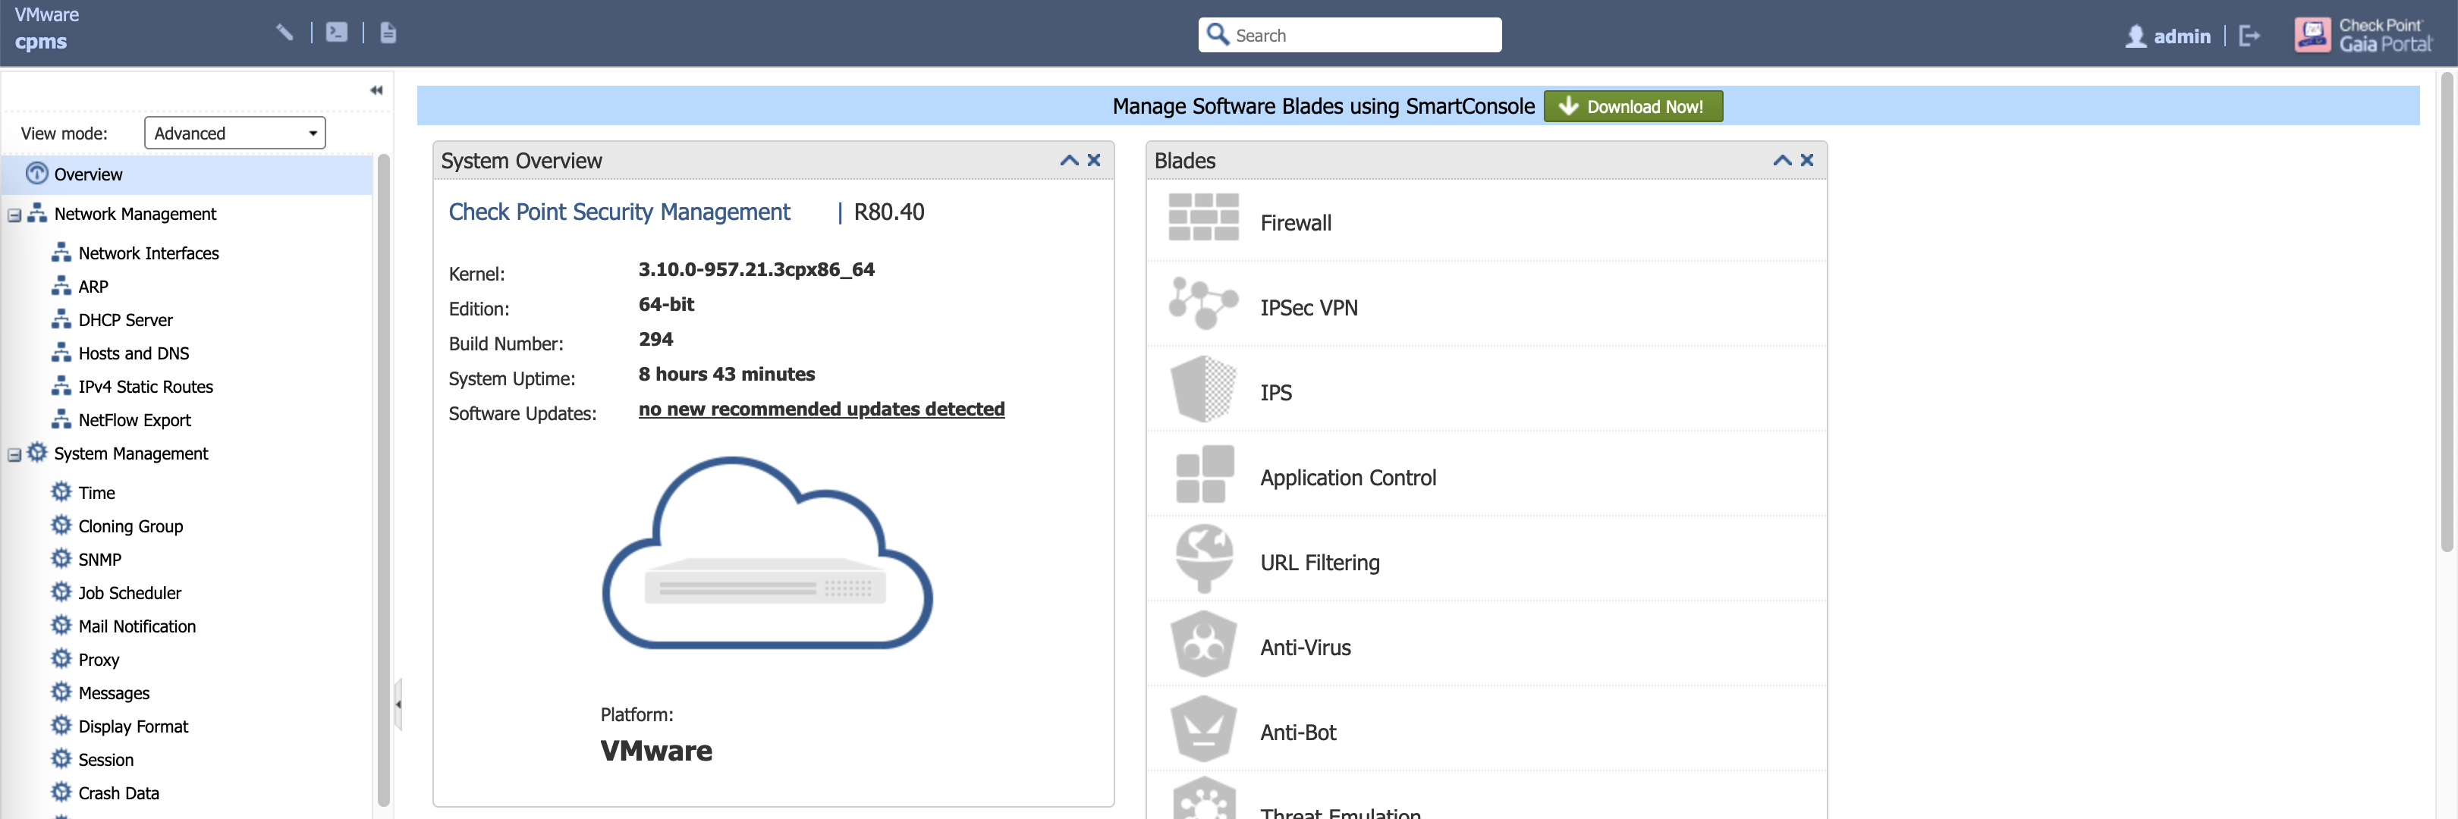Open the no new recommended updates link
Image resolution: width=2458 pixels, height=819 pixels.
[x=821, y=409]
